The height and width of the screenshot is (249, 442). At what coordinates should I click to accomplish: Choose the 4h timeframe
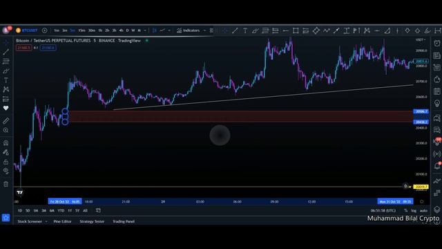click(121, 30)
